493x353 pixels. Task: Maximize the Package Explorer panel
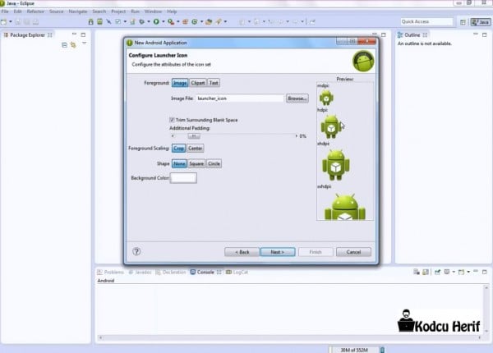pyautogui.click(x=83, y=34)
